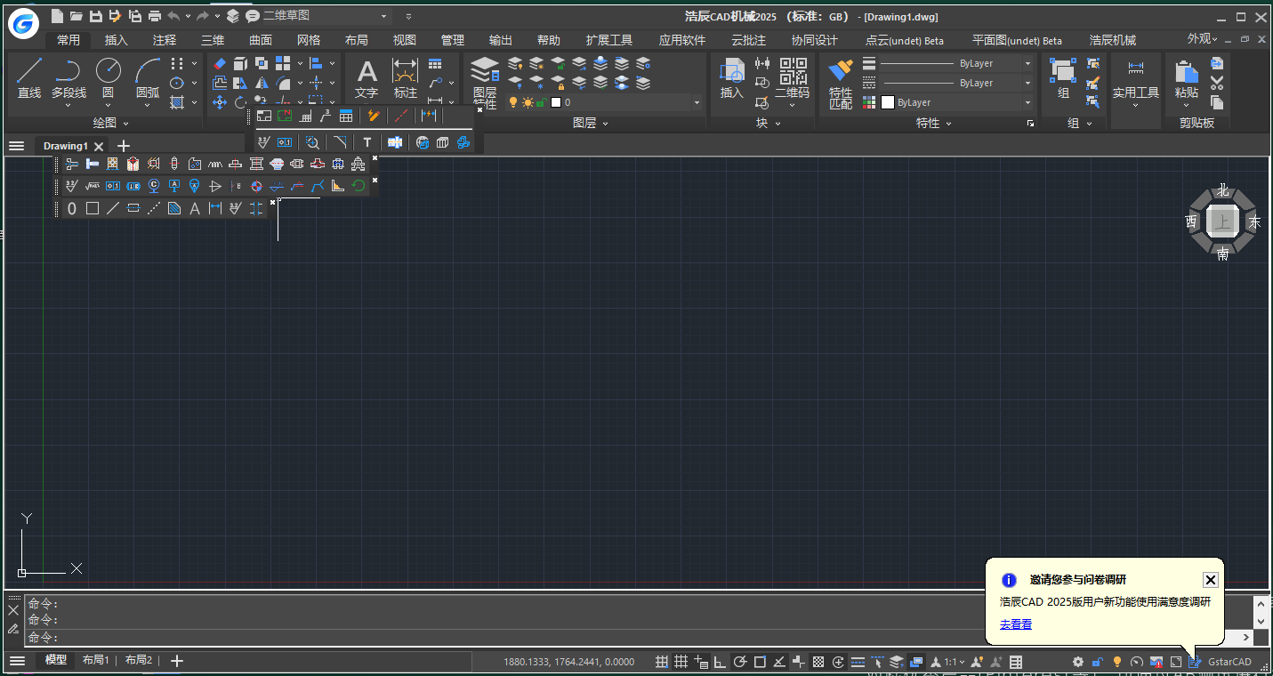This screenshot has height=676, width=1273.
Task: Toggle polar tracking in status bar
Action: tap(740, 662)
